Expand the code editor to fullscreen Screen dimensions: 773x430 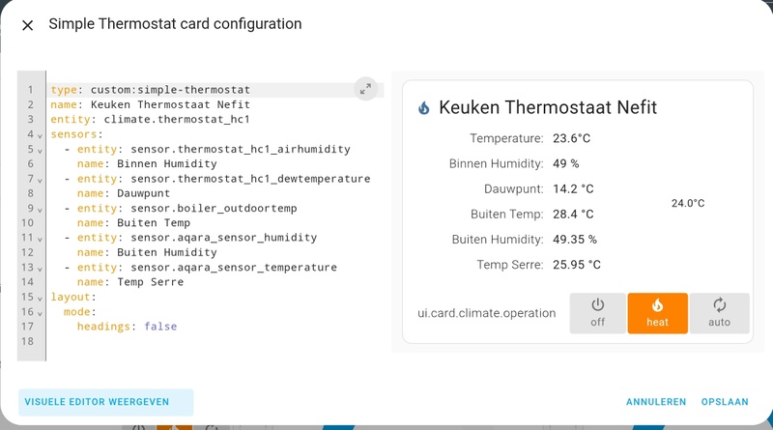pyautogui.click(x=365, y=89)
